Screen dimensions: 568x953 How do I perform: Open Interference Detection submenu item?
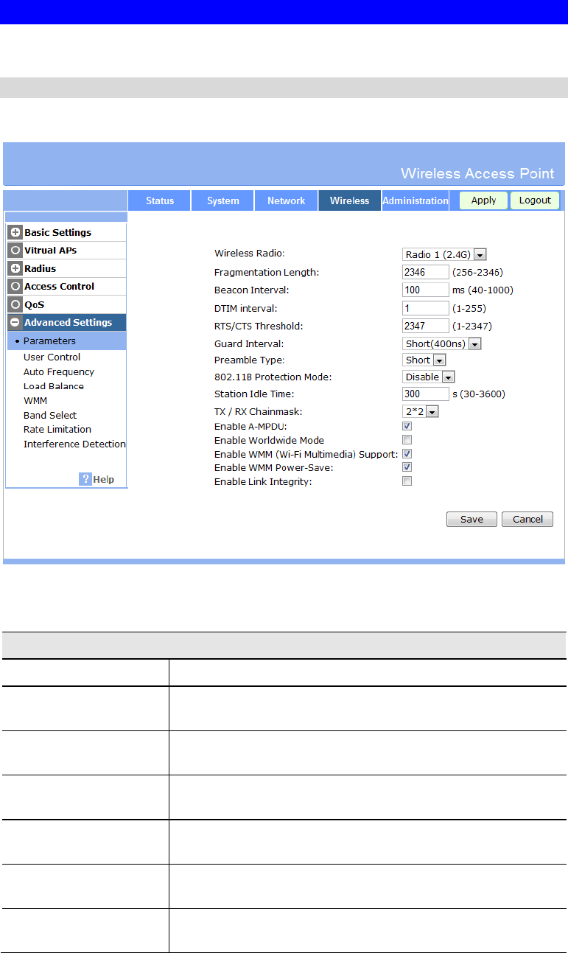coord(74,444)
